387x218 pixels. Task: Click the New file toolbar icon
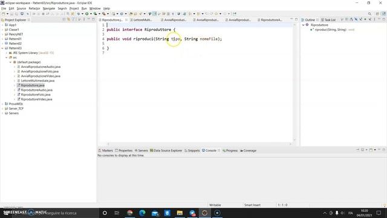(x=4, y=14)
